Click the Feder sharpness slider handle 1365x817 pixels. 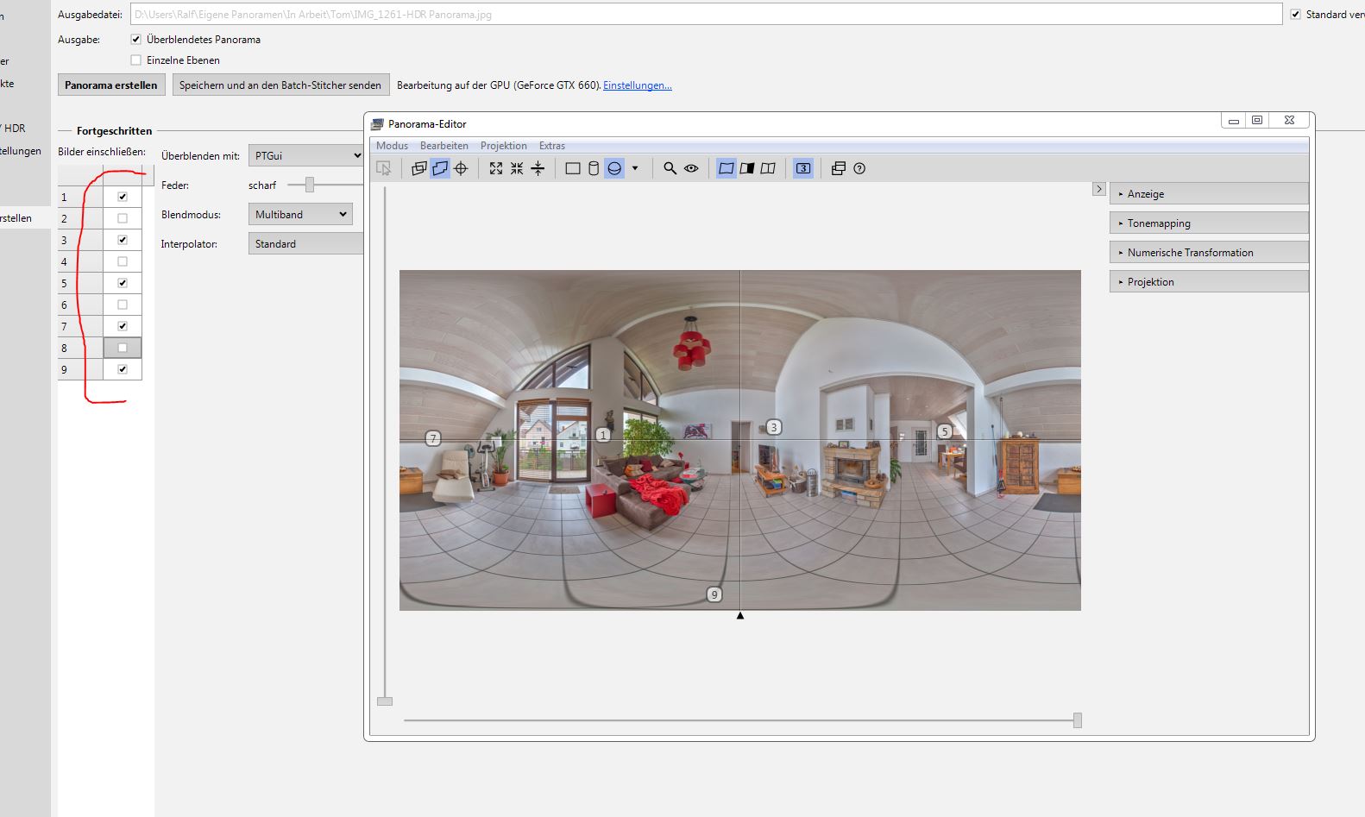[x=309, y=185]
